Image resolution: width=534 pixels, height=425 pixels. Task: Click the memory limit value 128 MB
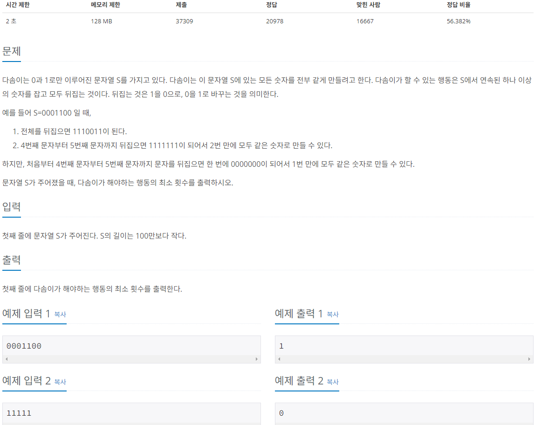102,21
